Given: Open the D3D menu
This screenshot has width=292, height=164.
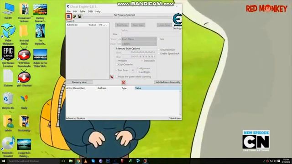Looking at the screenshot, I should [x=90, y=11].
